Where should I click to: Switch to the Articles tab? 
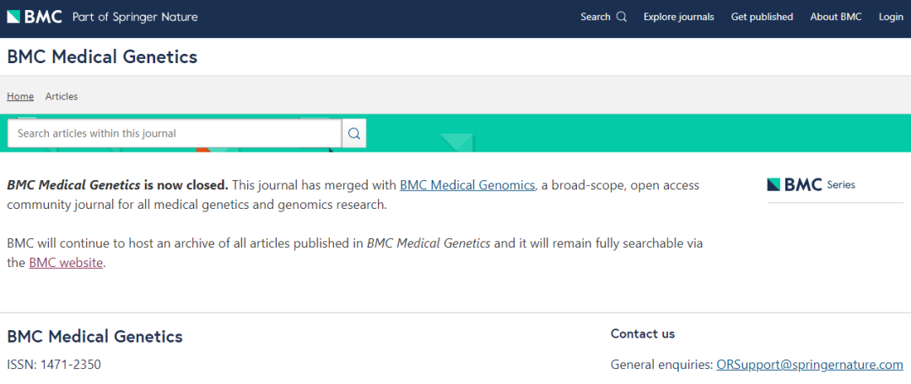click(x=62, y=96)
